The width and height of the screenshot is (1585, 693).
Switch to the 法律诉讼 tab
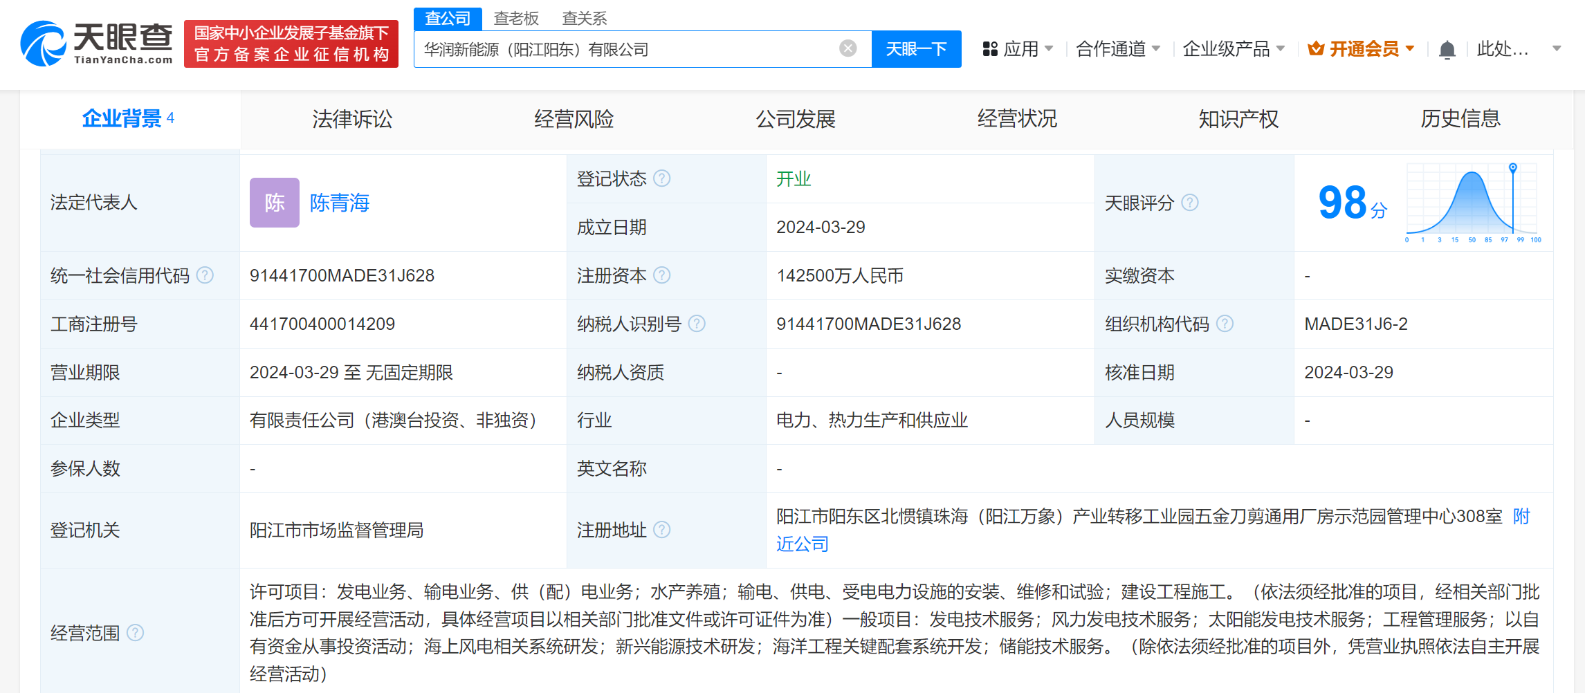pos(352,119)
